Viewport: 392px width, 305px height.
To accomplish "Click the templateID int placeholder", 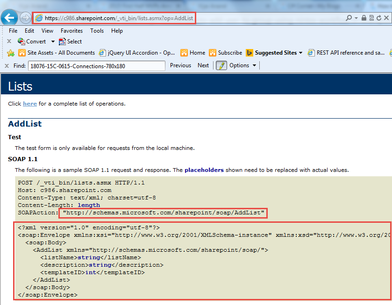I will pos(91,272).
